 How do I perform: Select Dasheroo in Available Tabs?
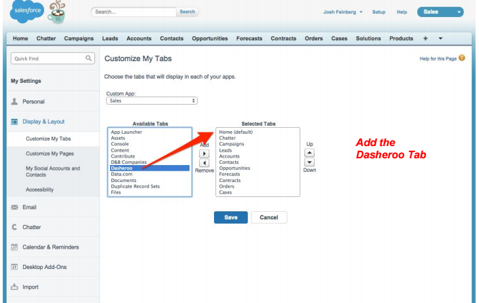(x=149, y=168)
